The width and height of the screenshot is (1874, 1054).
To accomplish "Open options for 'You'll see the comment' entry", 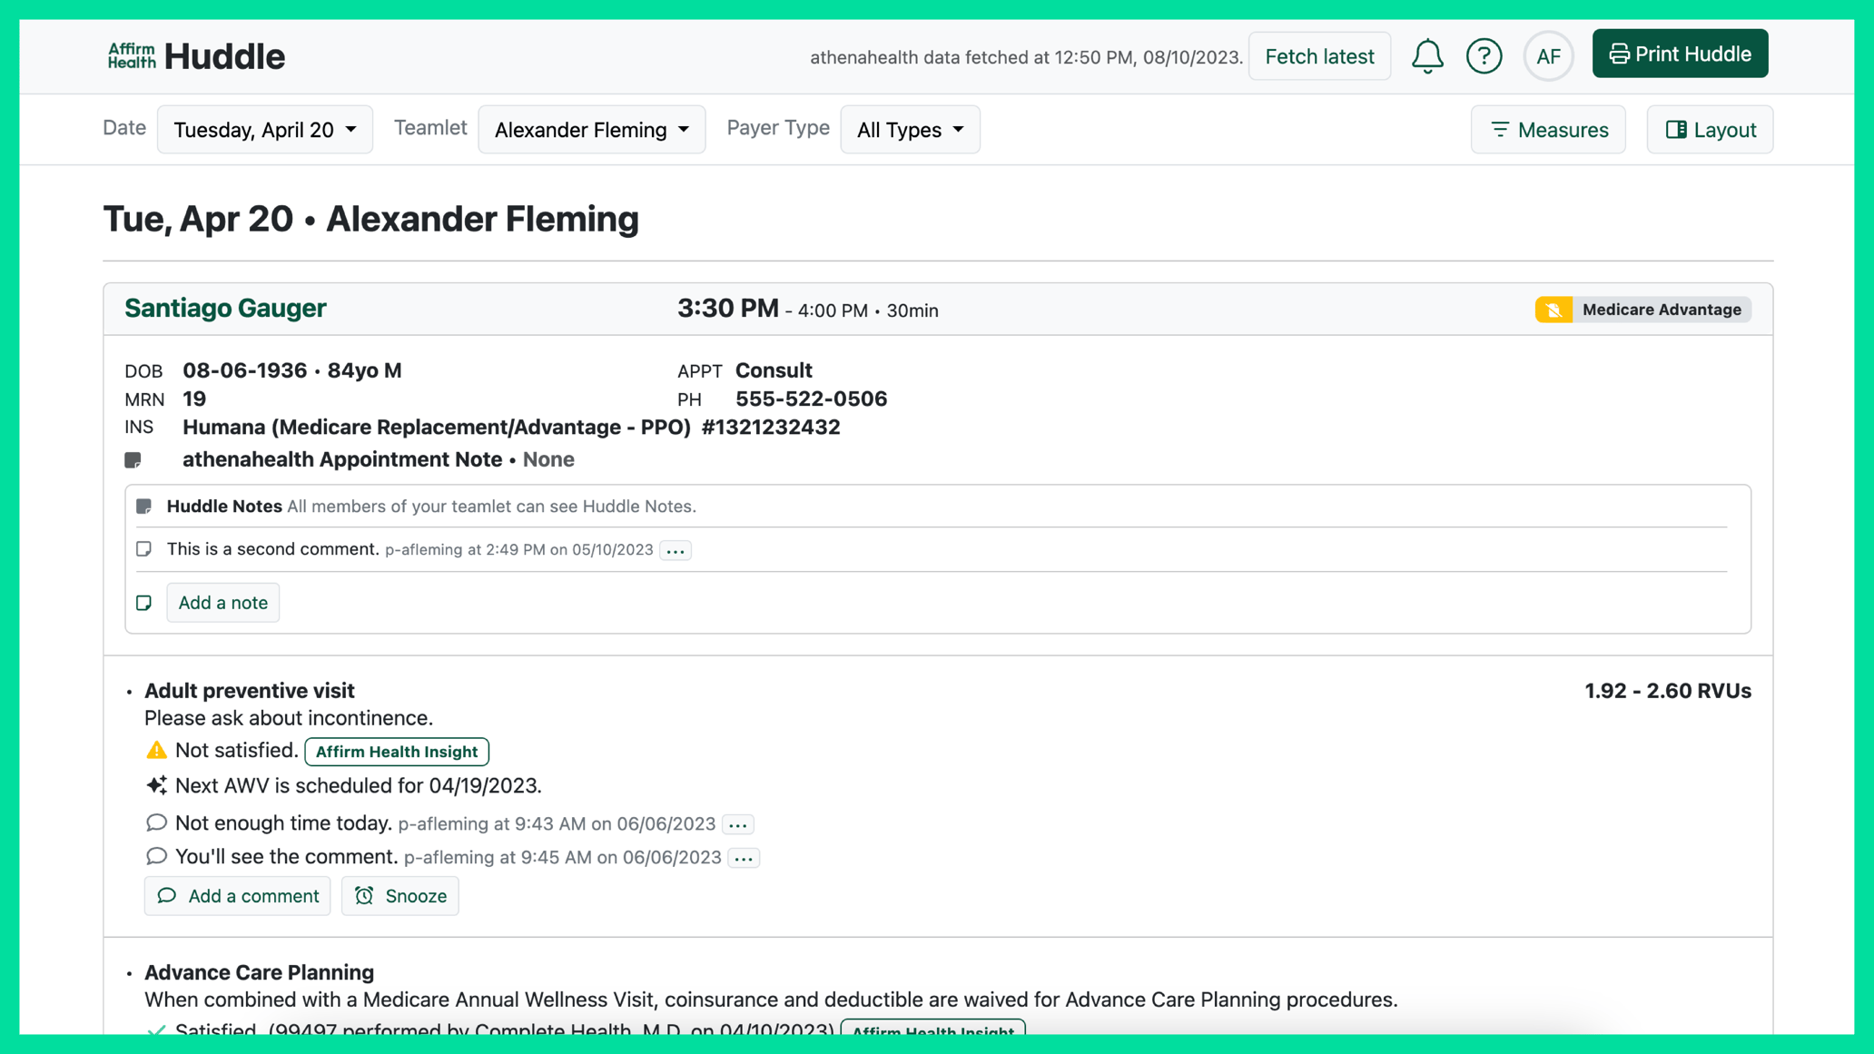I will (x=744, y=858).
